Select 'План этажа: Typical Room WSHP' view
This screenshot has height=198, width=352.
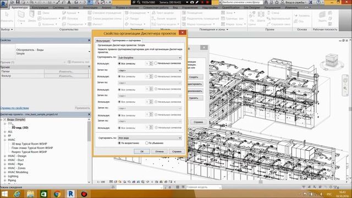[x=32, y=148]
